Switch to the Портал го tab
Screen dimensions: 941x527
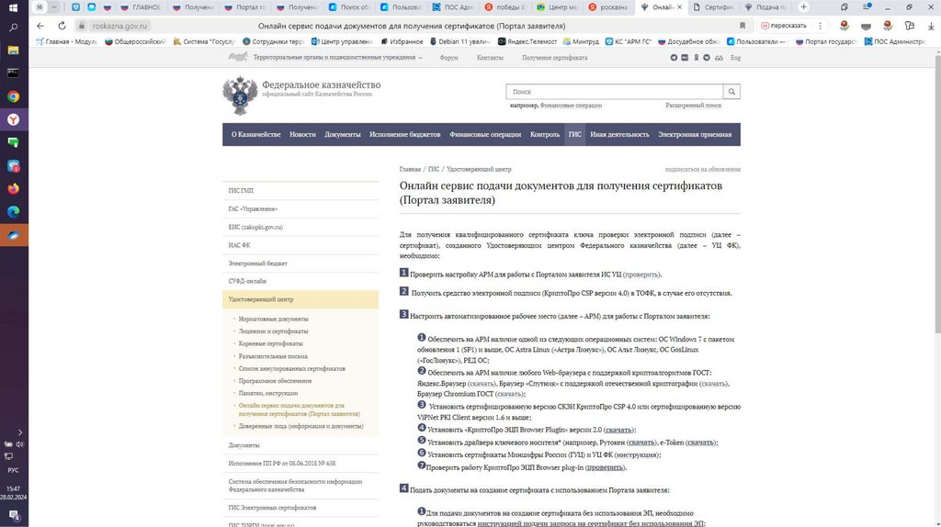click(244, 7)
